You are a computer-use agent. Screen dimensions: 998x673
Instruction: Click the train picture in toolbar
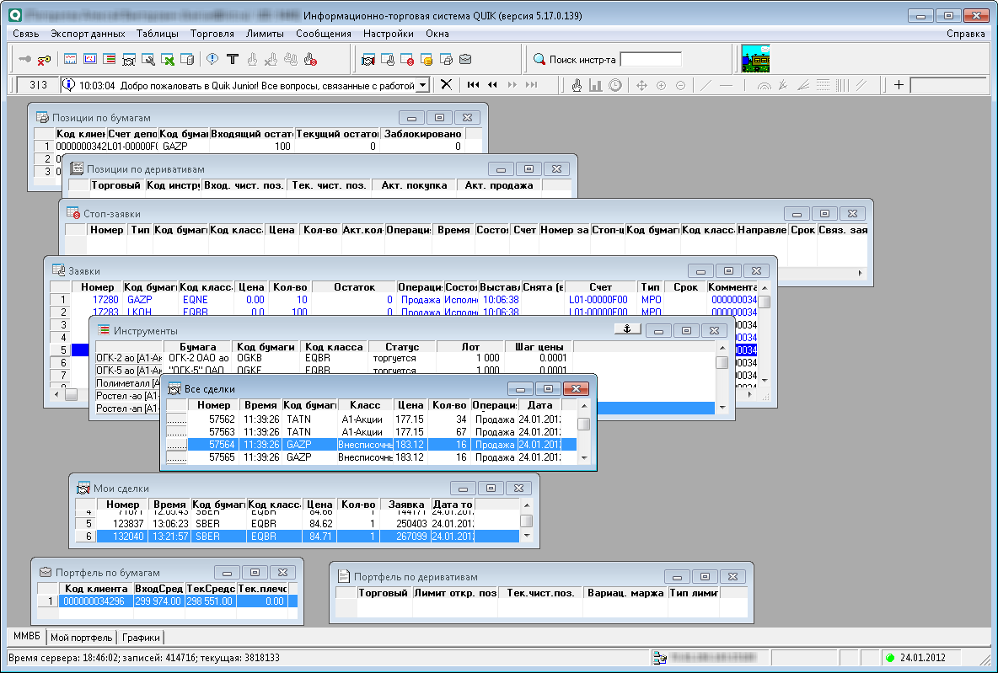coord(755,58)
